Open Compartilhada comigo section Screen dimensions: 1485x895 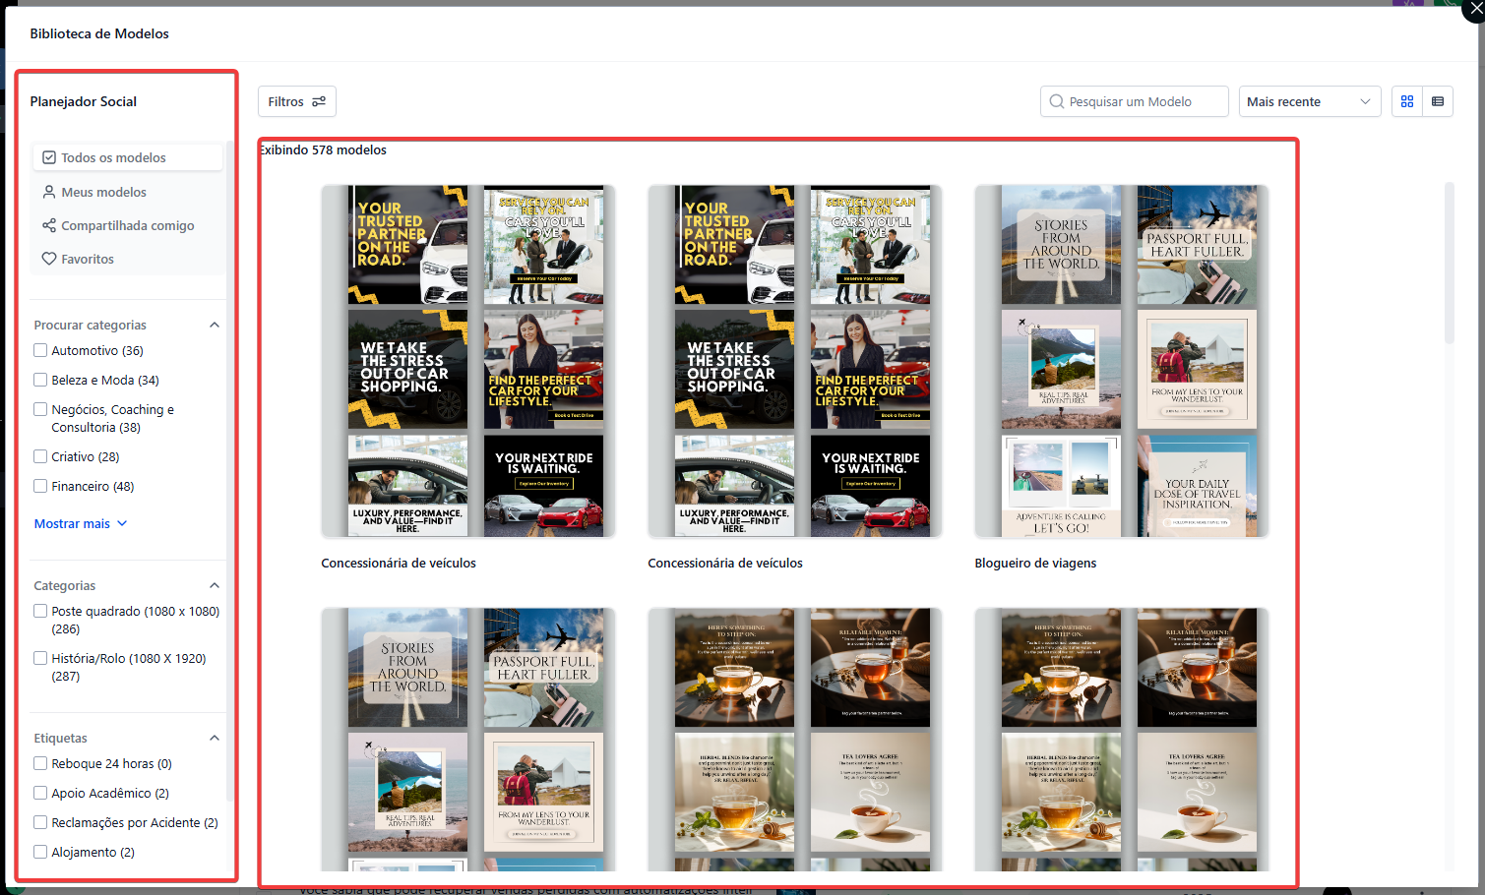point(128,225)
